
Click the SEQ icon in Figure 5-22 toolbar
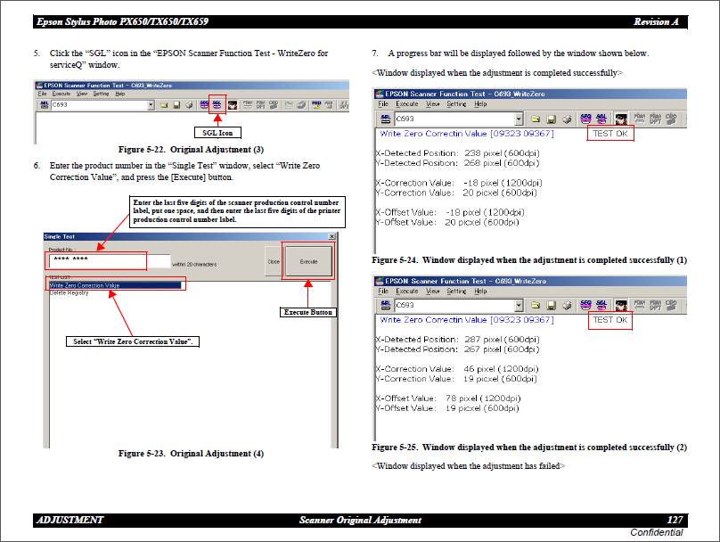[x=204, y=104]
